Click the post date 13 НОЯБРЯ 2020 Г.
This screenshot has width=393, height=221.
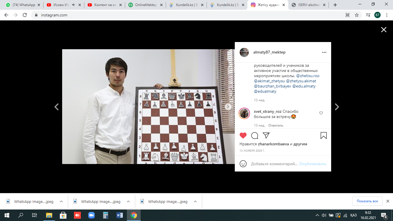pos(252,150)
